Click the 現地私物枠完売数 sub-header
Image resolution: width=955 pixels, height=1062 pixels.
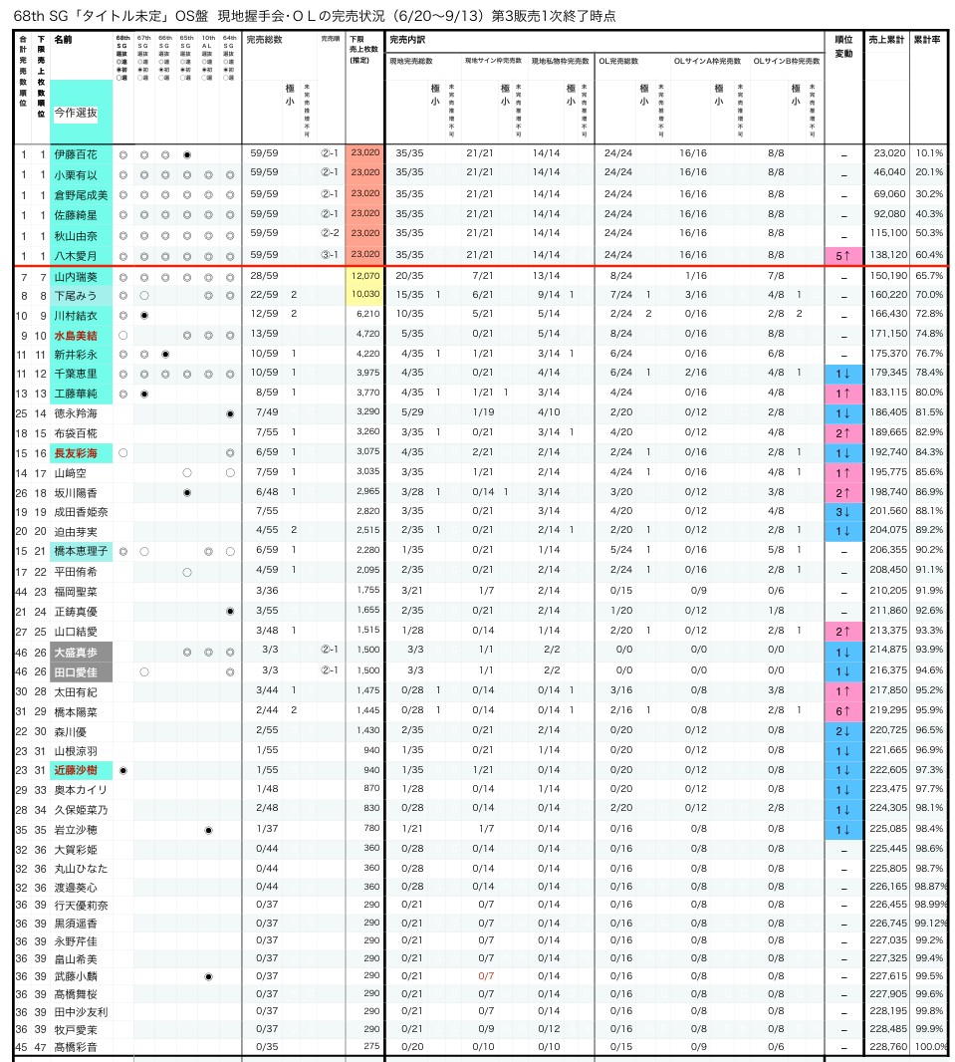tap(560, 61)
